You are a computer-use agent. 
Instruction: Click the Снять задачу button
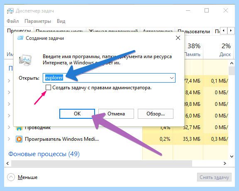(x=214, y=177)
